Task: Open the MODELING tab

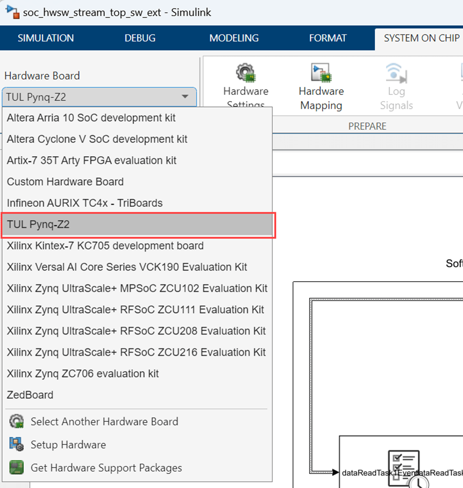Action: point(234,38)
